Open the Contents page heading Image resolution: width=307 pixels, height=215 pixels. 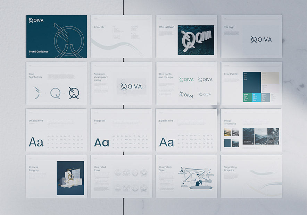pos(99,27)
